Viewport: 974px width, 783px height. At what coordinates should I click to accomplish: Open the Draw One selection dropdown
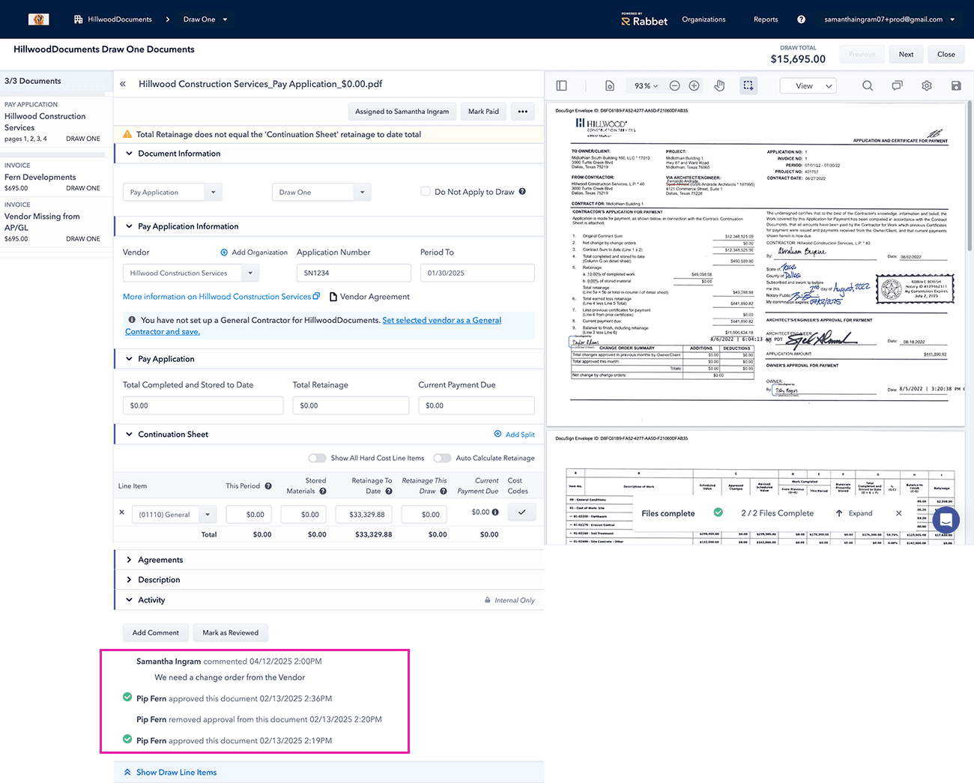[x=363, y=193]
